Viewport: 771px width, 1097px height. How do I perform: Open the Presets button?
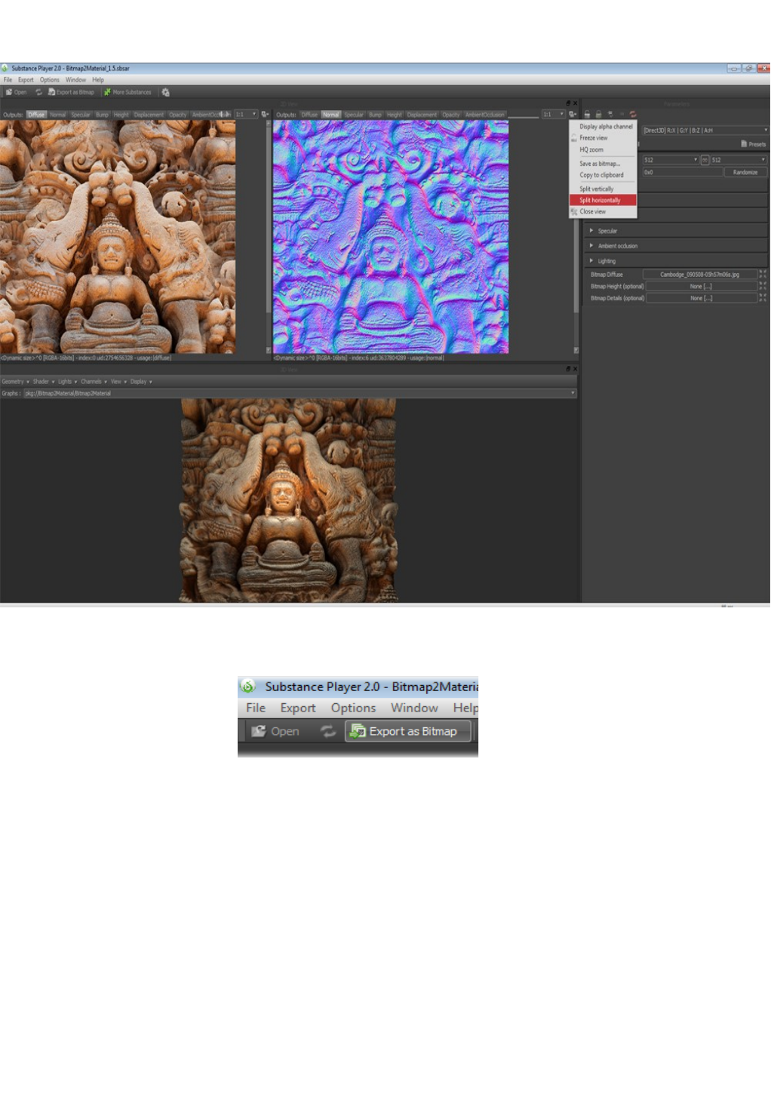(x=753, y=144)
